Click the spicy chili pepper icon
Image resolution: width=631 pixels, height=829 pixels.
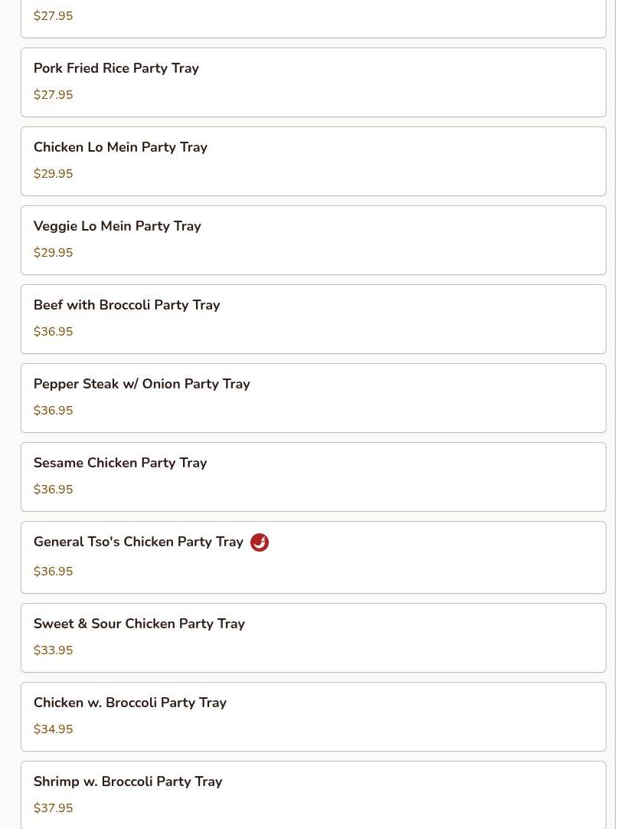pyautogui.click(x=260, y=542)
